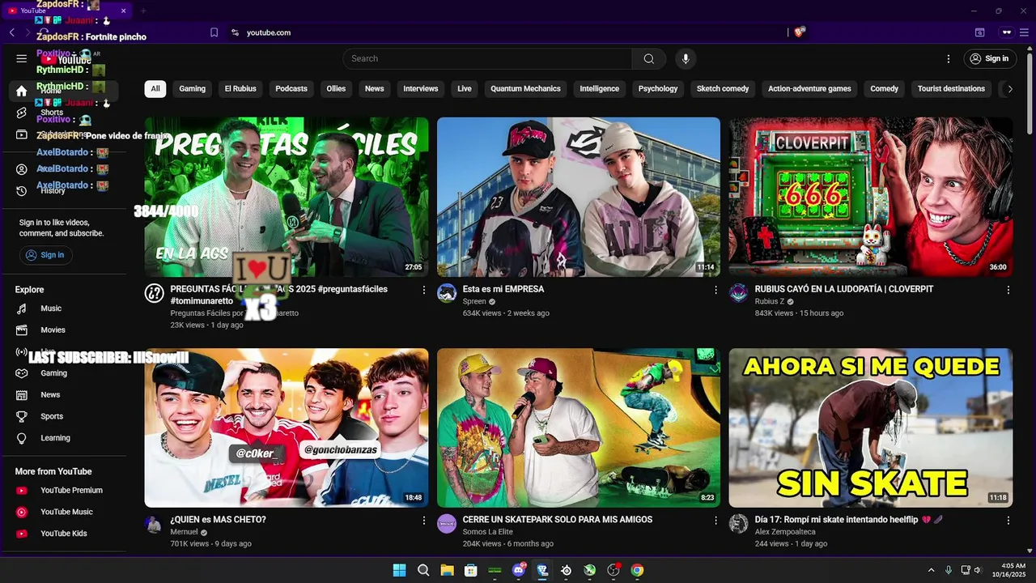1036x583 pixels.
Task: Select the El Rubius category chip
Action: click(240, 89)
